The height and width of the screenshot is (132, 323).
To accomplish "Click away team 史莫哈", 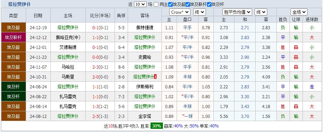I will click(145, 57).
